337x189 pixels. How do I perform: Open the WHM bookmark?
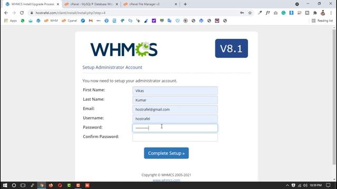pyautogui.click(x=51, y=20)
